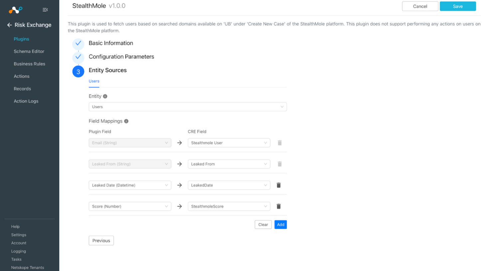Screen dimensions: 488x271
Task: Open Schema Editor in sidebar
Action: [29, 51]
